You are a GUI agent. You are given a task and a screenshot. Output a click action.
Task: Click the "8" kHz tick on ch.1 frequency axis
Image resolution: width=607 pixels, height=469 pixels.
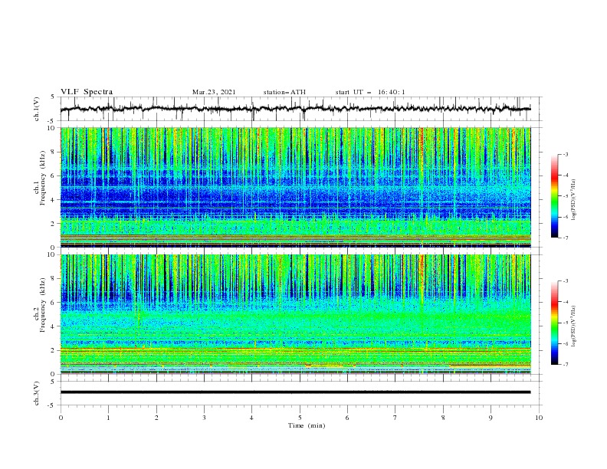[53, 152]
